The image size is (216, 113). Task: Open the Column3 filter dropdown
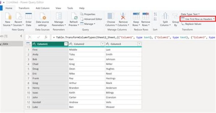coord(139,44)
